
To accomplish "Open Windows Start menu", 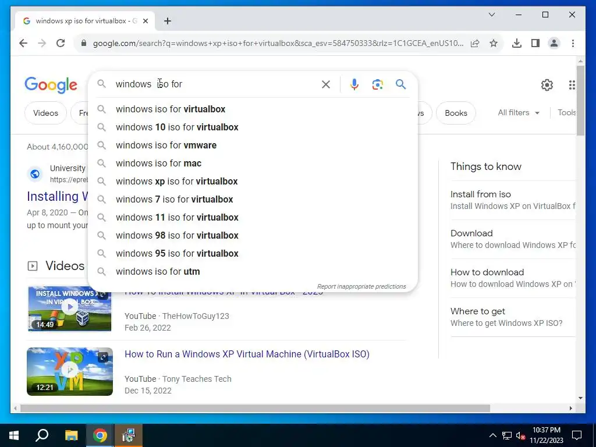I will tap(14, 435).
